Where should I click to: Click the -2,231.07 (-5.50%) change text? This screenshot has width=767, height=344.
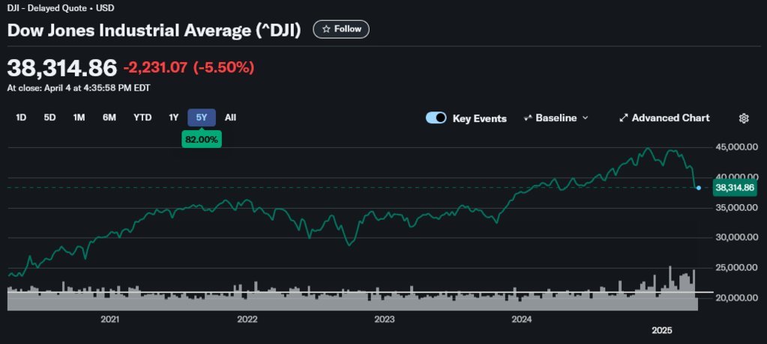click(x=189, y=67)
